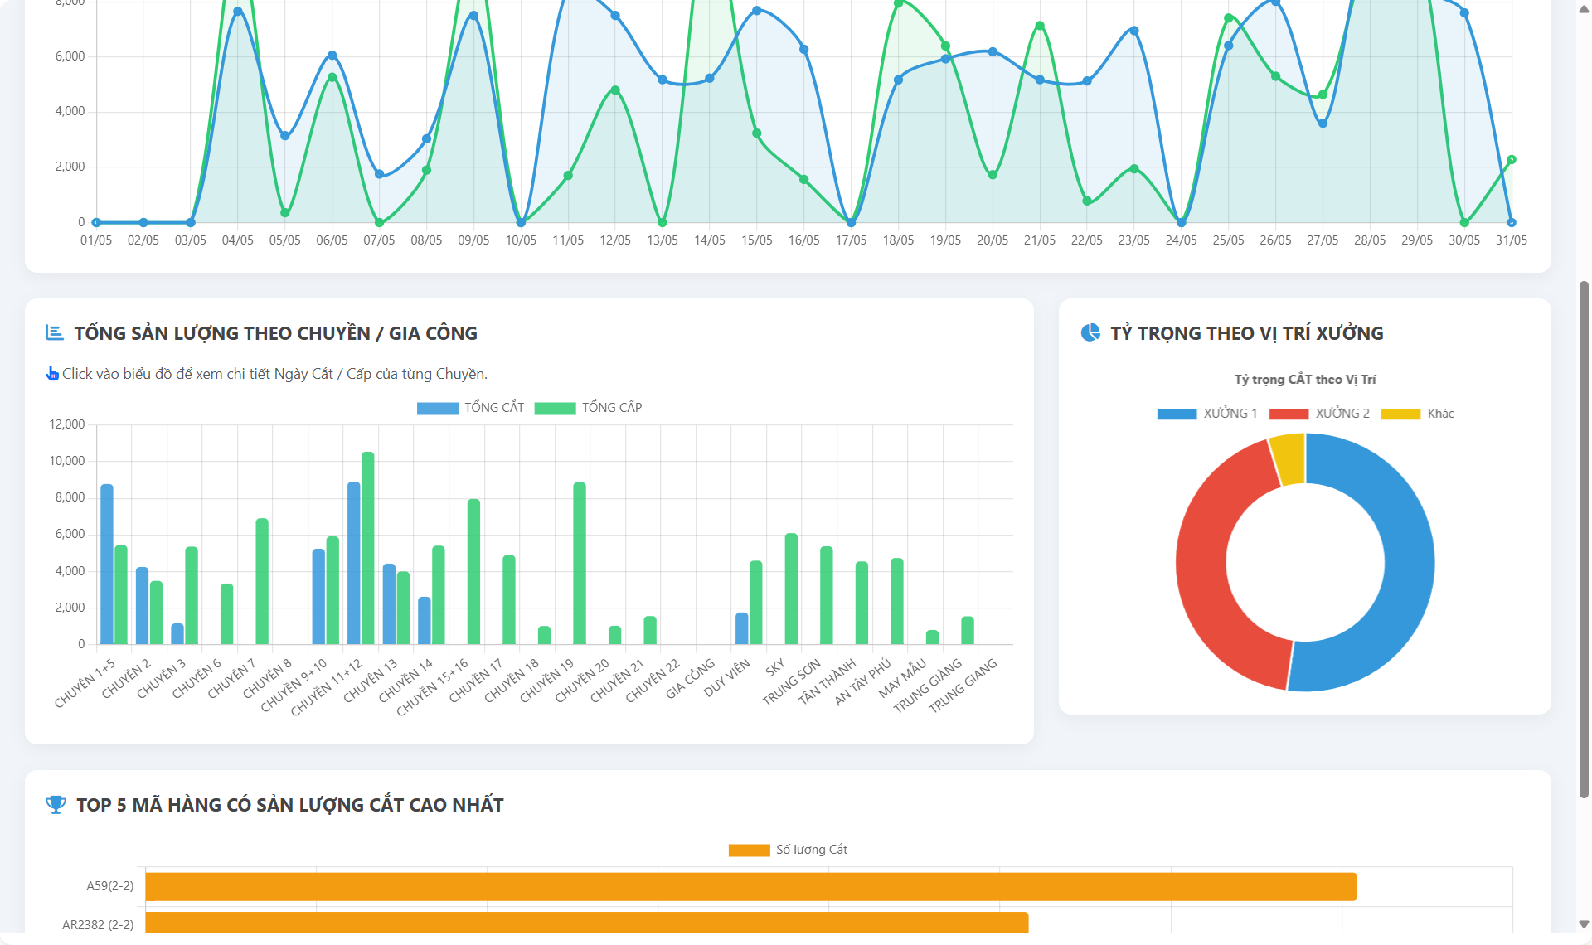Click the green bar for CHUYỀN 19
Image resolution: width=1592 pixels, height=945 pixels.
580,564
